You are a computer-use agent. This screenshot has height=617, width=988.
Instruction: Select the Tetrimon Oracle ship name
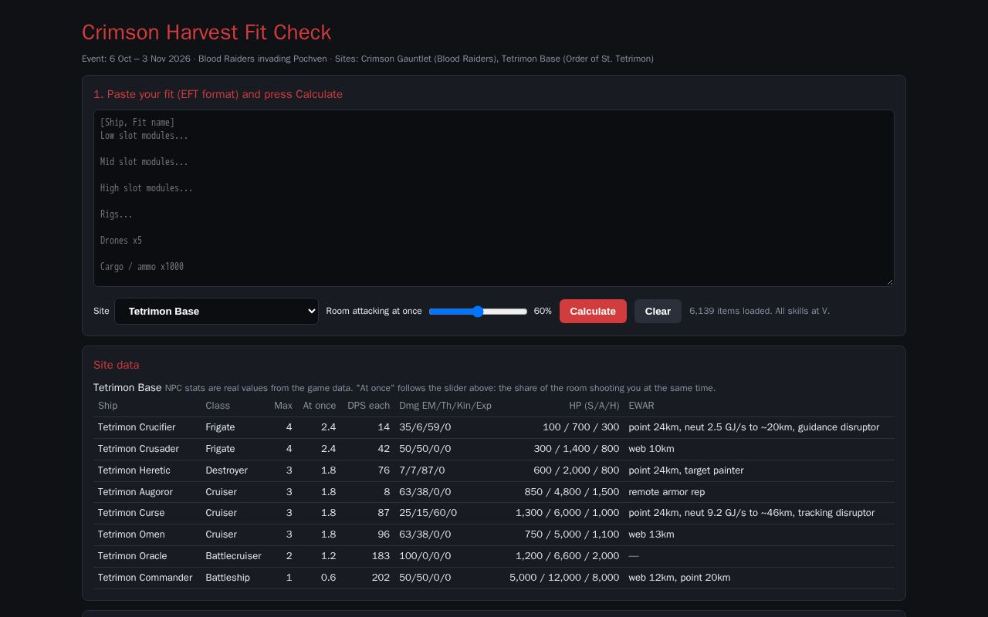[133, 556]
